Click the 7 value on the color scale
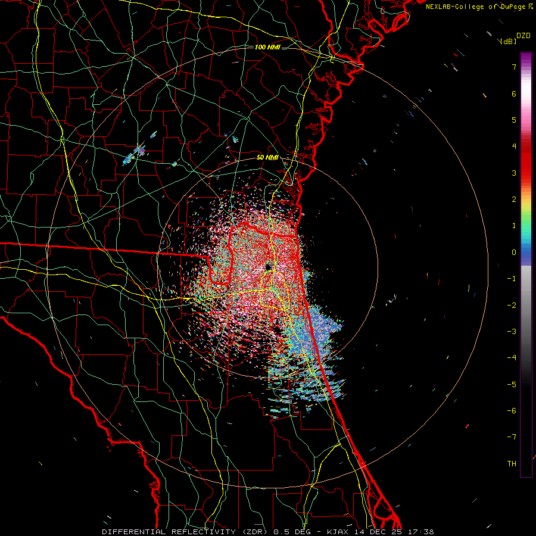Viewport: 536px width, 536px height. [514, 67]
